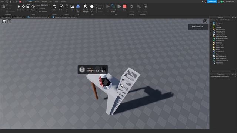Click the 'remove the rope' prompt

click(93, 69)
